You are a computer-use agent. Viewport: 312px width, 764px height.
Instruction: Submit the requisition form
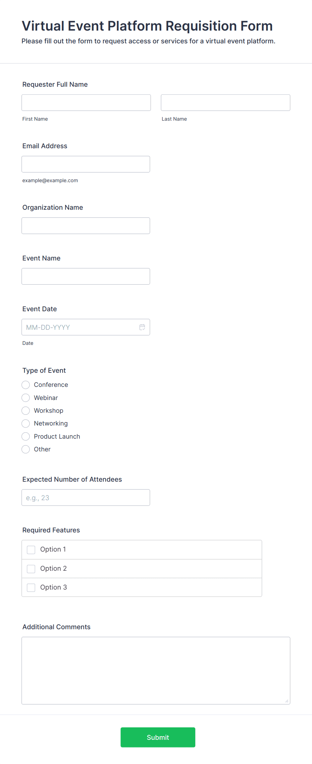(158, 737)
